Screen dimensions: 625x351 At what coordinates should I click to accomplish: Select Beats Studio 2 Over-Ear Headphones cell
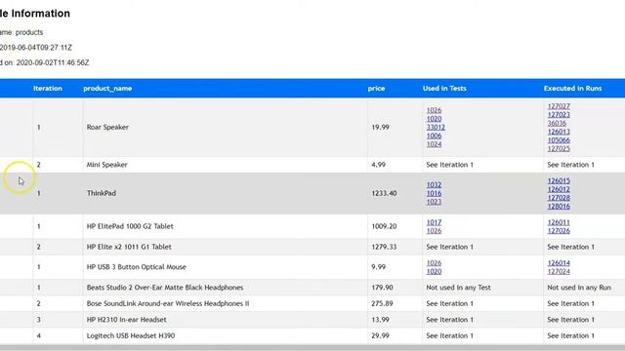coord(225,288)
